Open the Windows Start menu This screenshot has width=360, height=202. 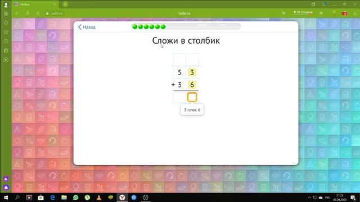[x=6, y=198]
